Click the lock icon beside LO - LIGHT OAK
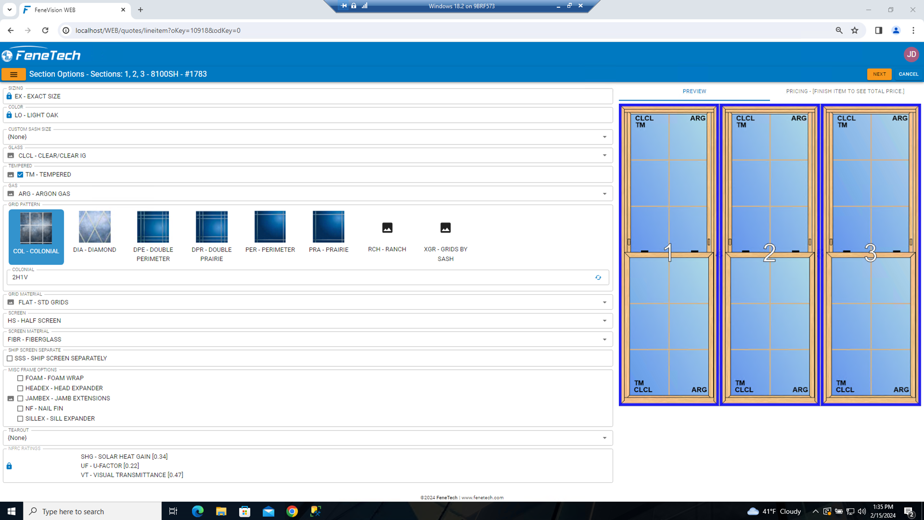This screenshot has height=520, width=924. 9,115
